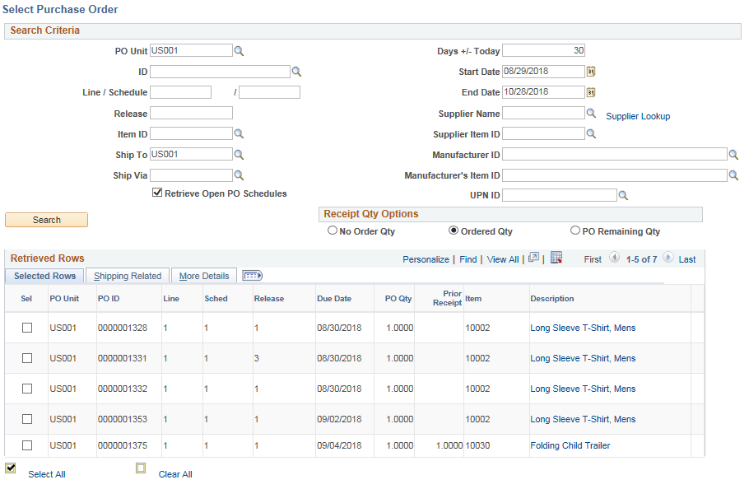Switch to the Shipping Related tab
This screenshot has height=489, width=749.
click(x=127, y=276)
